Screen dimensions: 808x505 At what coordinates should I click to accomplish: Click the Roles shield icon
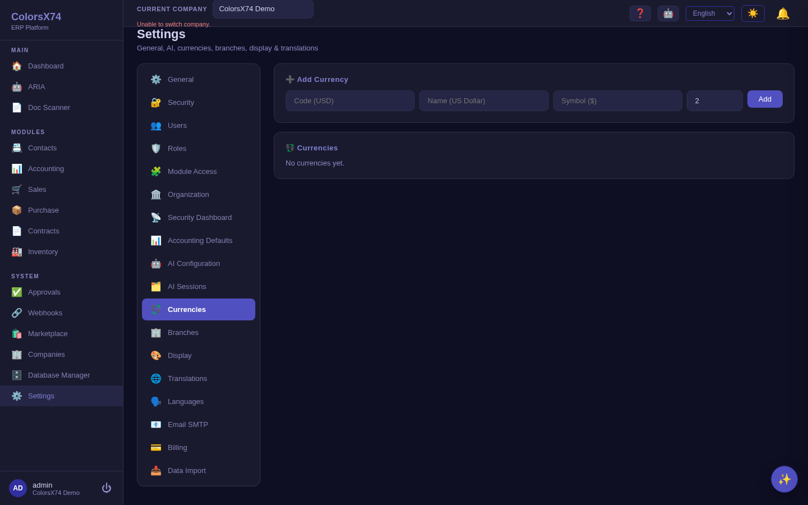[156, 149]
